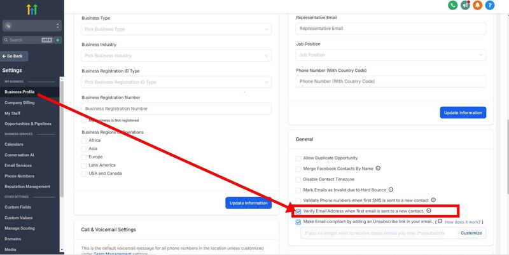Toggle Allow Duplicate Opportunity checkbox
This screenshot has width=509, height=255.
298,158
